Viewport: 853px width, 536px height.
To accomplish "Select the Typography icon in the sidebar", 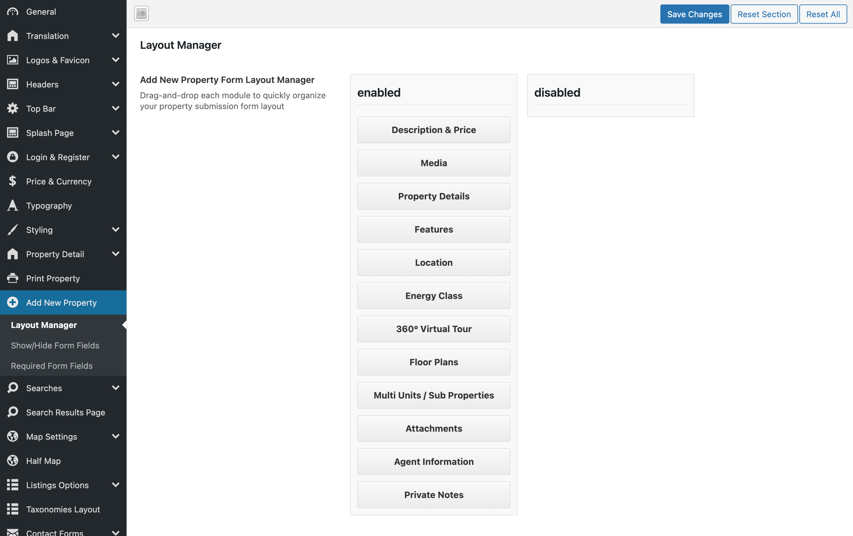I will (13, 205).
